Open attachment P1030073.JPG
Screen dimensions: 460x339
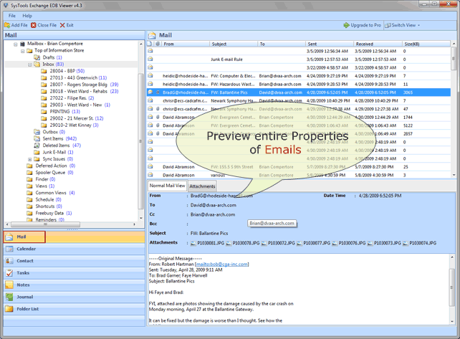pyautogui.click(x=384, y=243)
